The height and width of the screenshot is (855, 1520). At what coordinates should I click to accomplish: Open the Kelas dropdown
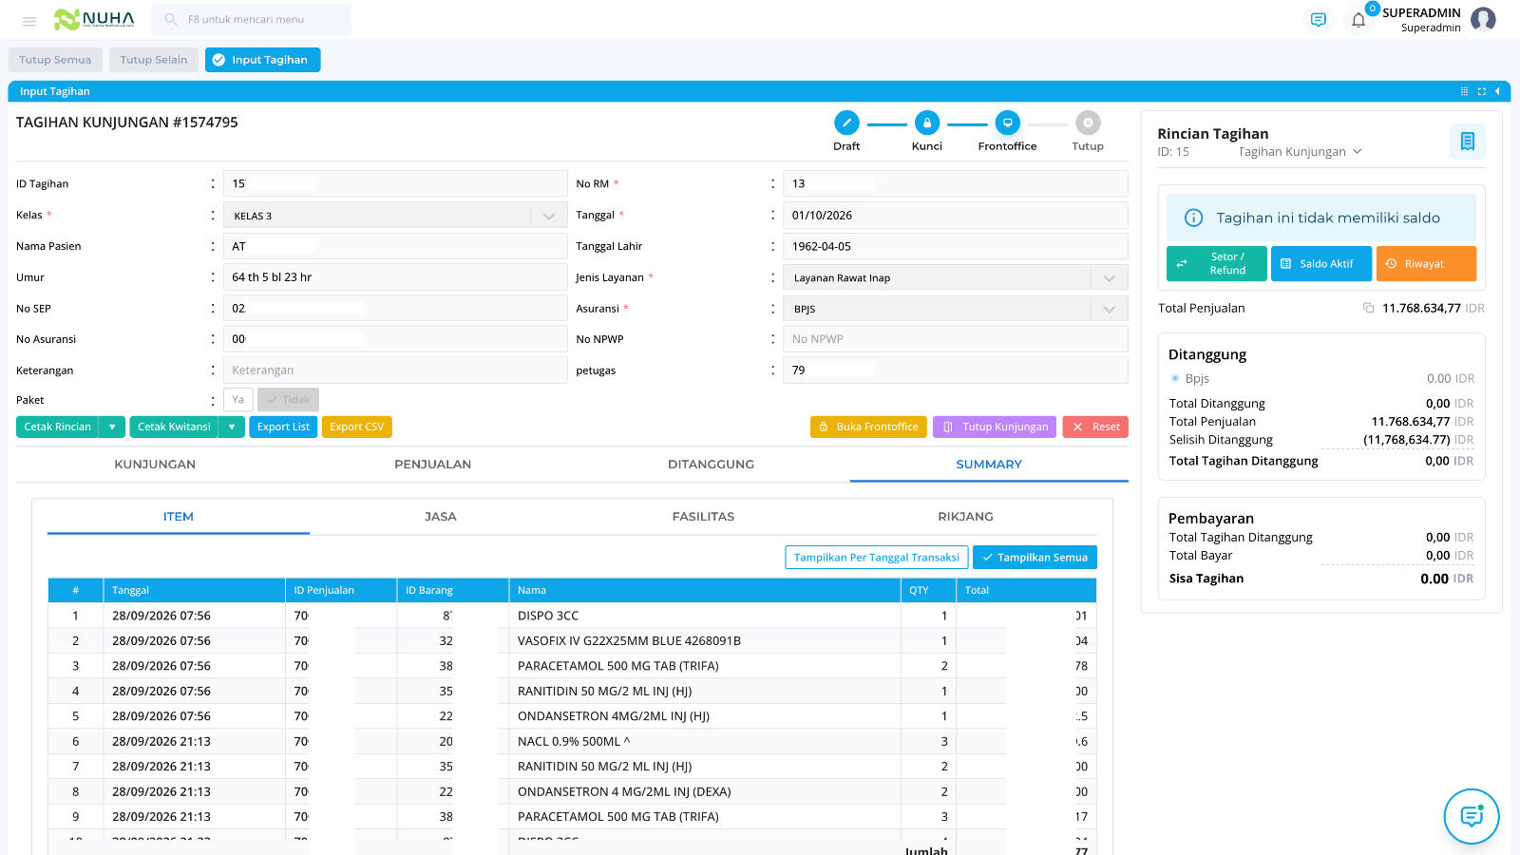395,216
